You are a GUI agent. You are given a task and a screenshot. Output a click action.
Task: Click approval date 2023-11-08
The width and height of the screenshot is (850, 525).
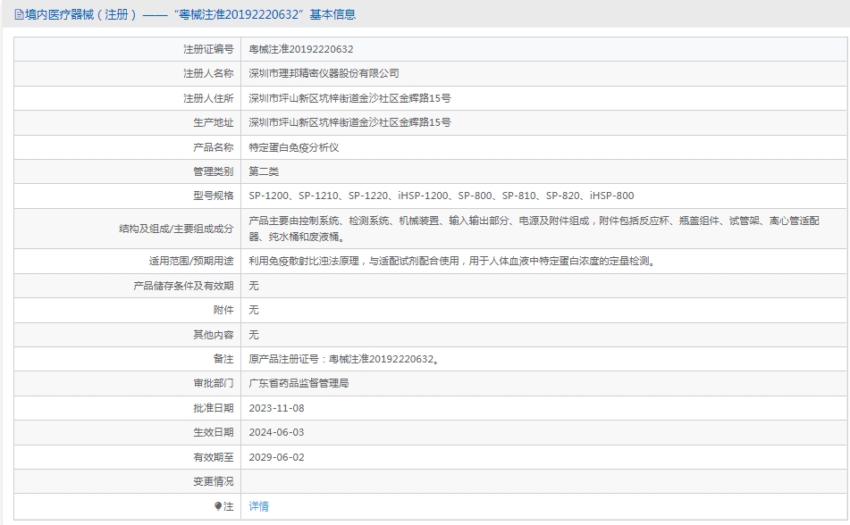tap(276, 408)
